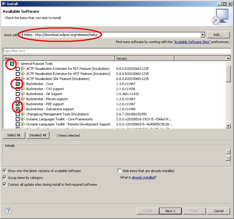Click the feature icon beside Buckminster - Git Support
Image resolution: width=234 pixels, height=219 pixels.
[23, 94]
